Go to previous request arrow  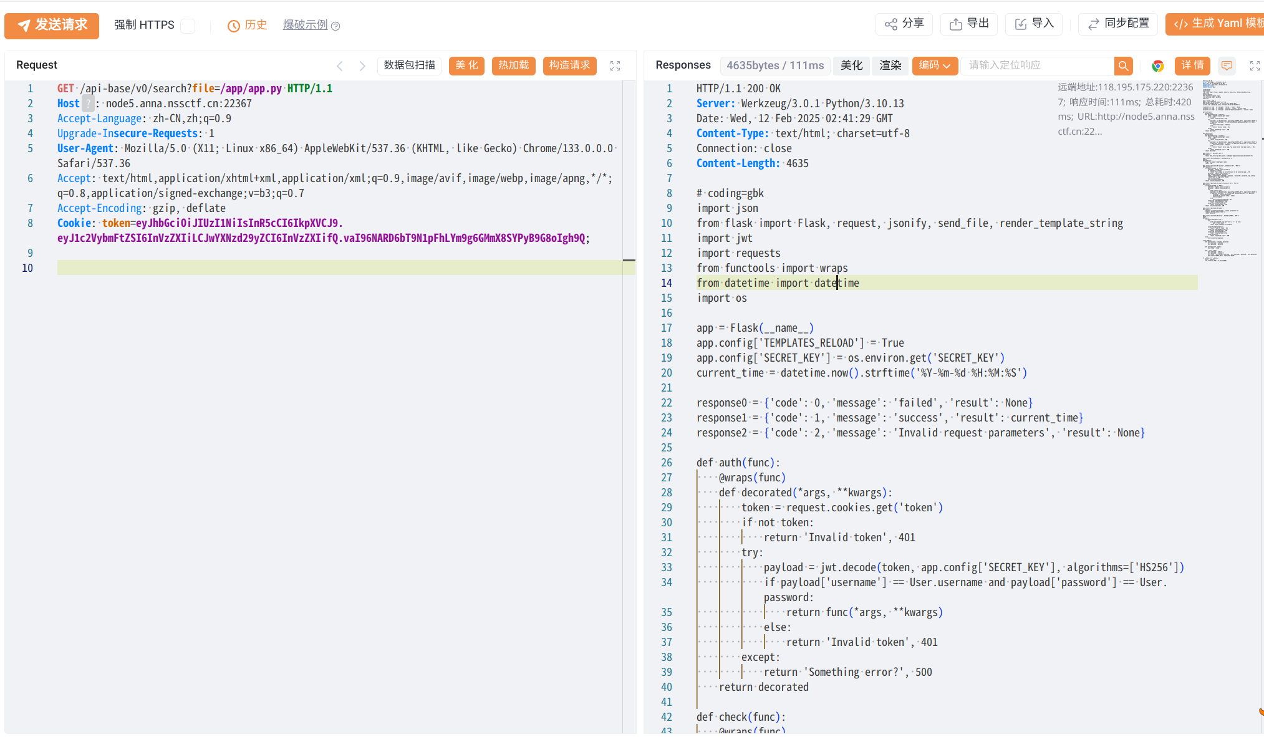click(340, 66)
